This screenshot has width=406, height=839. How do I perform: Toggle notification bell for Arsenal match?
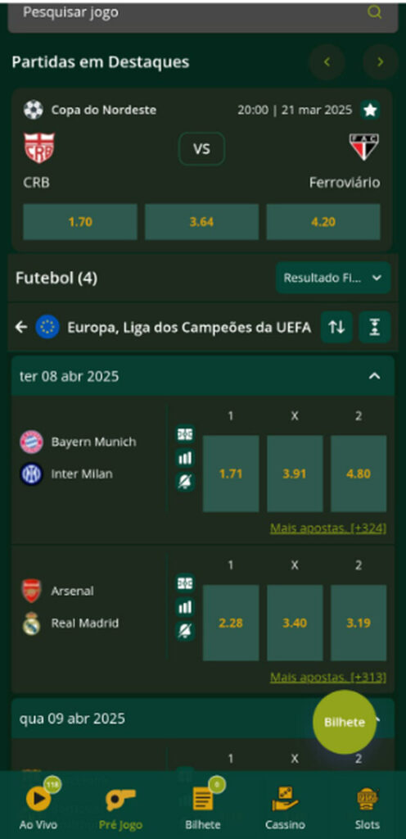[x=185, y=631]
